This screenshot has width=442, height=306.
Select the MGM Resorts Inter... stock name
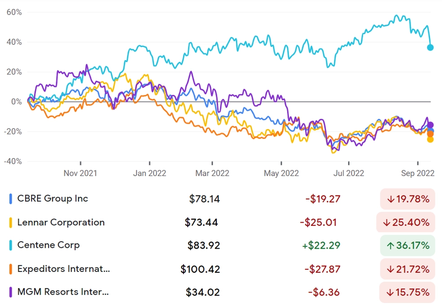(x=63, y=292)
